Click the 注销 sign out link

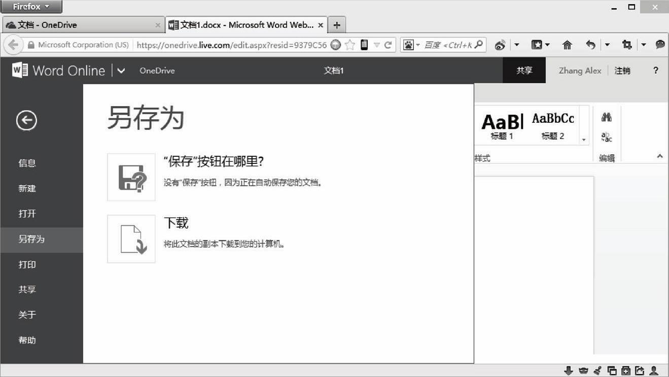point(622,71)
